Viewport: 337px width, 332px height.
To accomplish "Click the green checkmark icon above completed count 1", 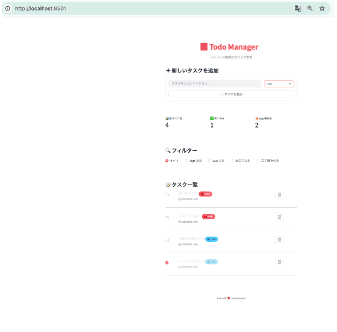I will (x=212, y=118).
